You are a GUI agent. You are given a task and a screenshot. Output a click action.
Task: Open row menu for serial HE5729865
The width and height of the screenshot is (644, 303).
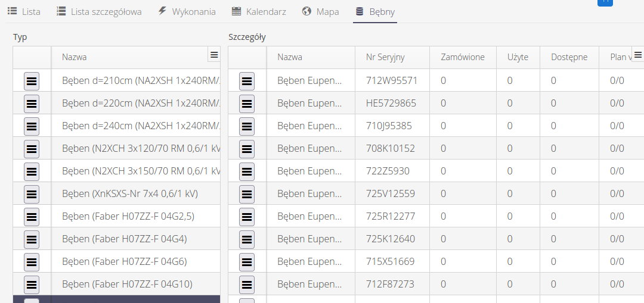pos(247,103)
